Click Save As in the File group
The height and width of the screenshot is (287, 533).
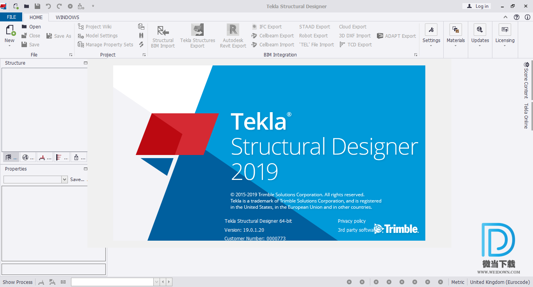tap(59, 36)
